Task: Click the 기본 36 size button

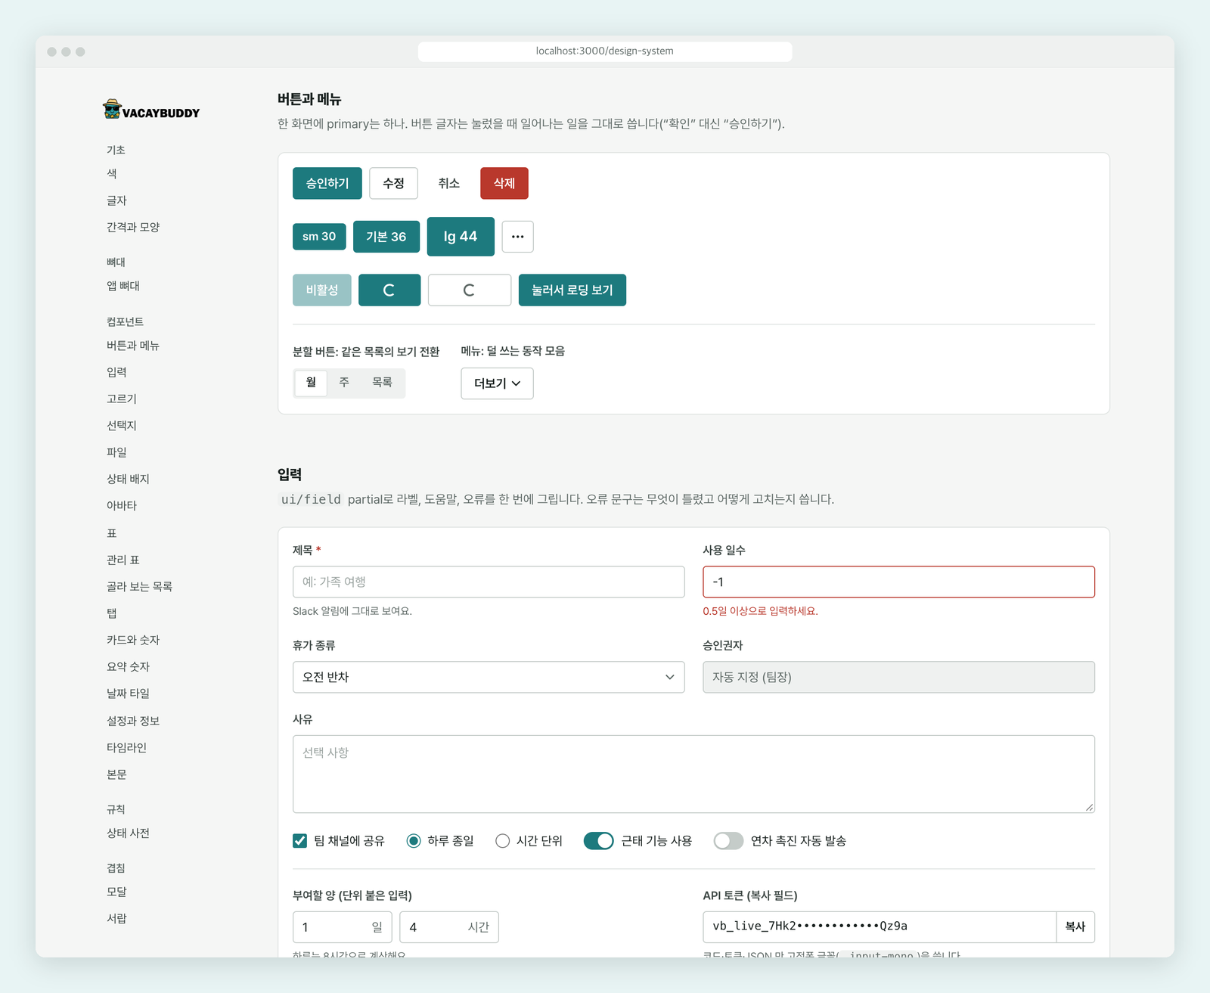Action: point(386,237)
